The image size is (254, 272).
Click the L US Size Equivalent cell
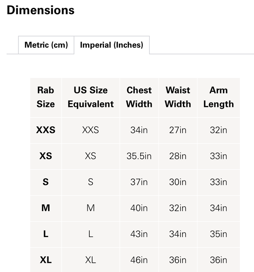coord(90,234)
